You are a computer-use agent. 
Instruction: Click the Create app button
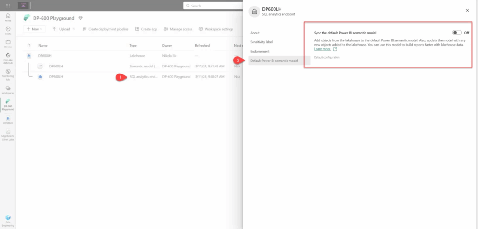point(146,29)
